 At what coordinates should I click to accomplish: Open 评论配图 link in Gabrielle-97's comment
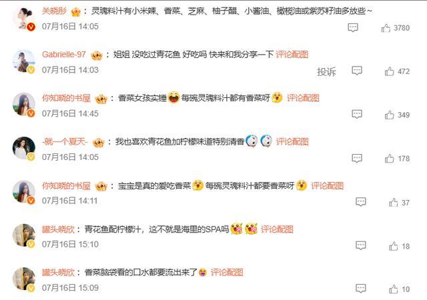[292, 55]
